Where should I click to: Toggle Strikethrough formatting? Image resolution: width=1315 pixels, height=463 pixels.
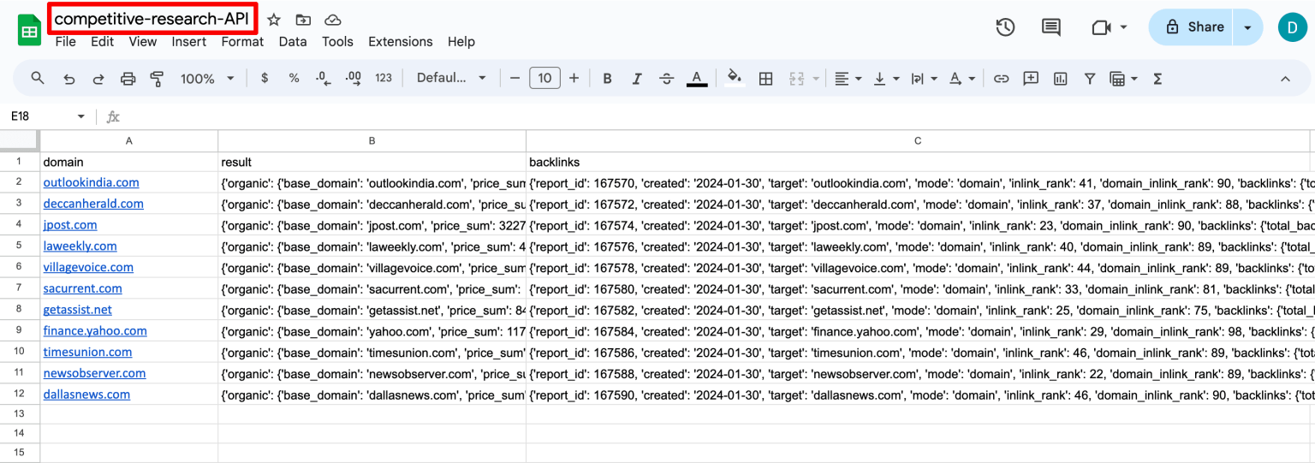pyautogui.click(x=667, y=79)
